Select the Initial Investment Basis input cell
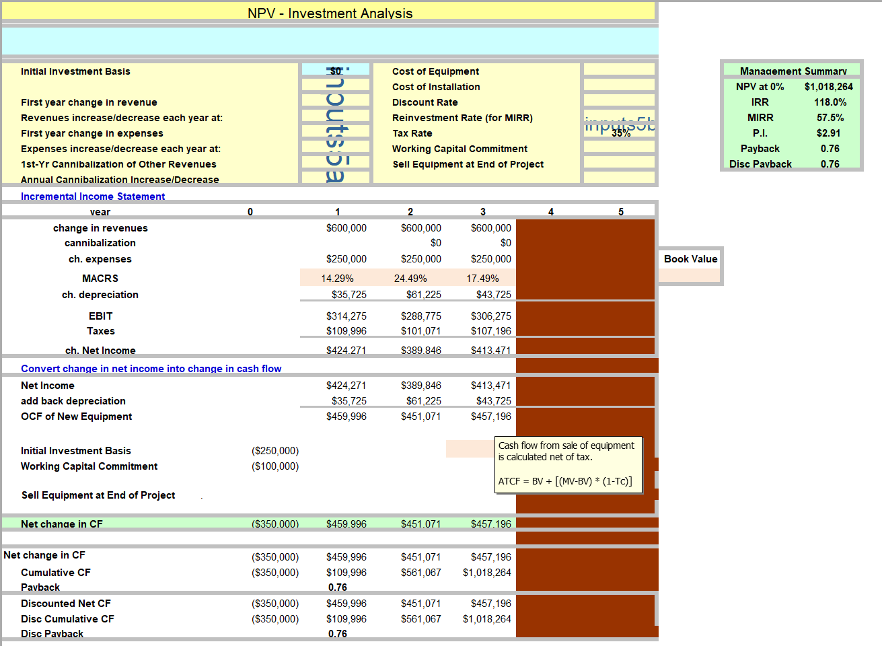This screenshot has width=882, height=646. pos(336,71)
